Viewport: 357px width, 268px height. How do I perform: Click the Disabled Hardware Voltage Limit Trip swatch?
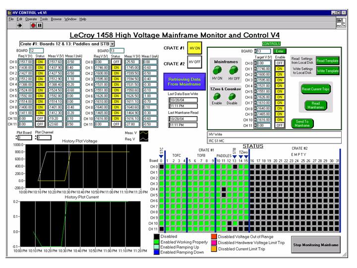[x=214, y=243]
